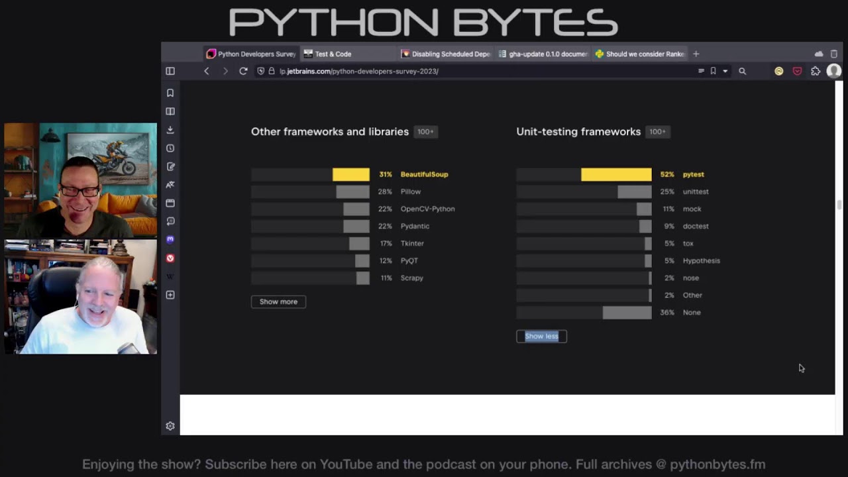Click the BeautifulSoup yellow bar
The height and width of the screenshot is (477, 848).
pyautogui.click(x=351, y=174)
